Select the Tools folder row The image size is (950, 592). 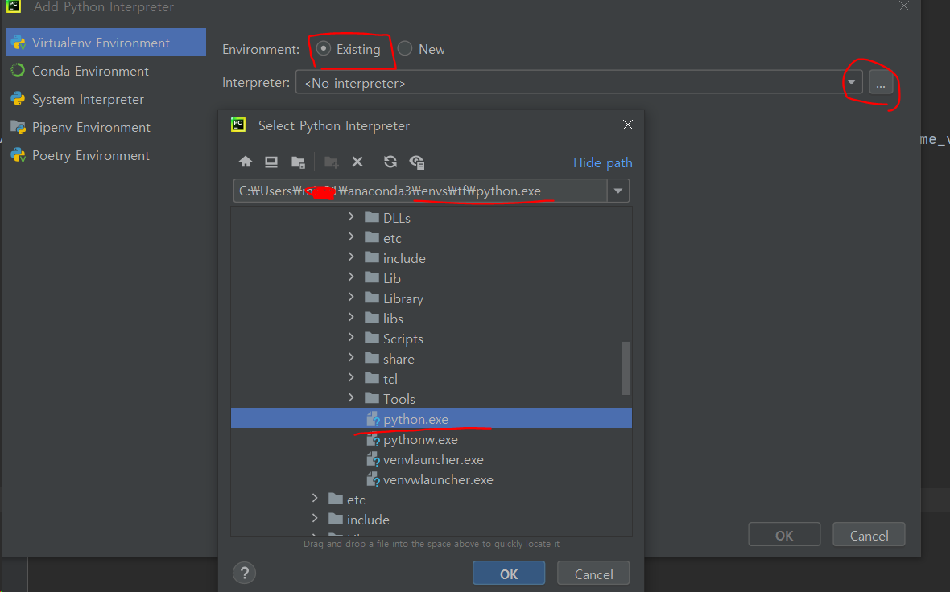point(431,399)
